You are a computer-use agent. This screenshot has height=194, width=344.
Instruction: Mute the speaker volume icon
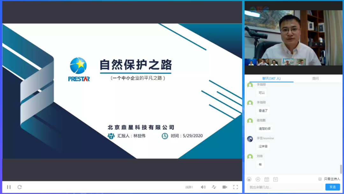pos(203,187)
